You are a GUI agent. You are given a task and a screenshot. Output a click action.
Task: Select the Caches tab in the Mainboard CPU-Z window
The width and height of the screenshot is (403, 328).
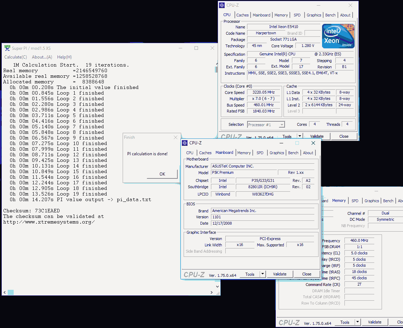point(205,153)
